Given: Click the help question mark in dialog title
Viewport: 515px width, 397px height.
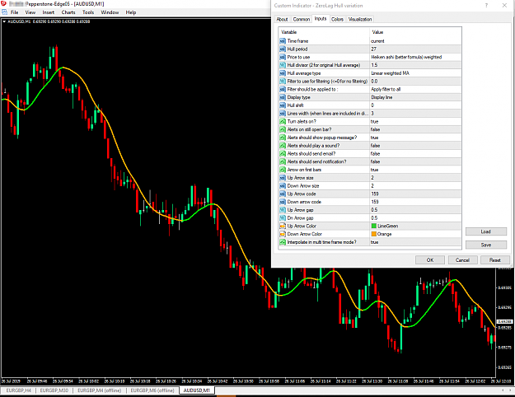Looking at the screenshot, I should (486, 5).
